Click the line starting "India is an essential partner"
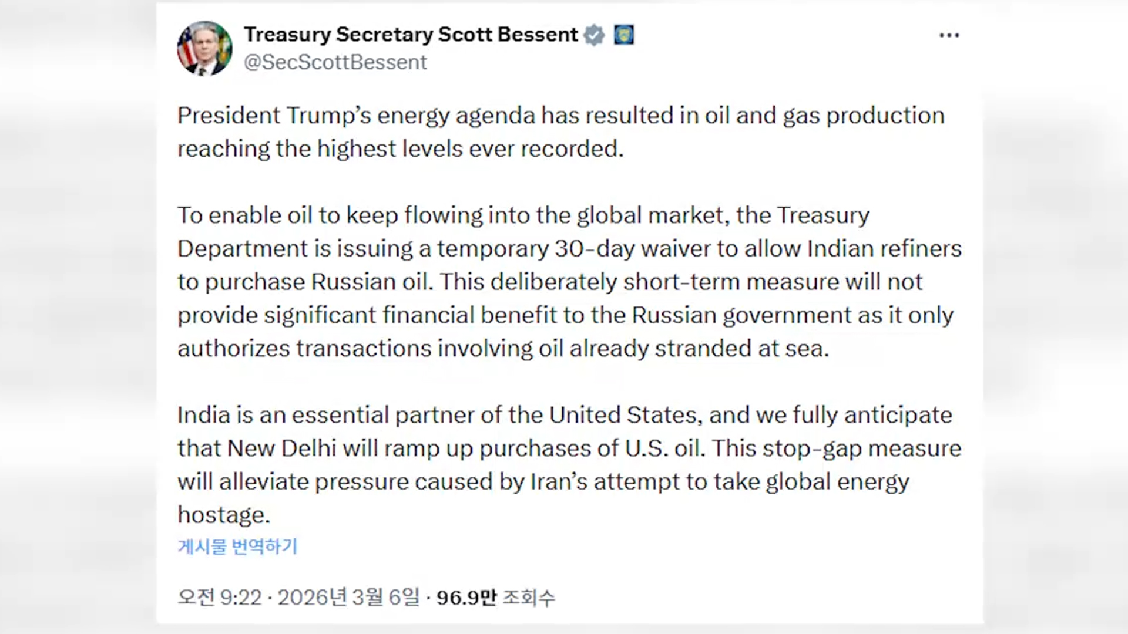 coord(564,415)
